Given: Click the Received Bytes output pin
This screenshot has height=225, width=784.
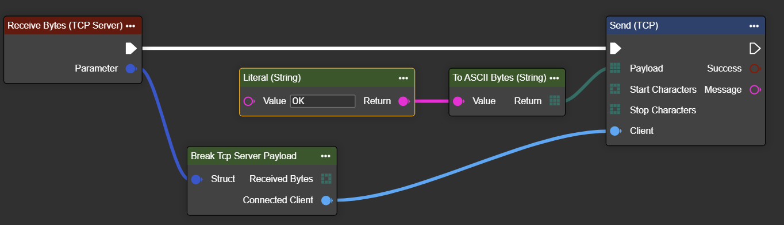Looking at the screenshot, I should tap(326, 179).
